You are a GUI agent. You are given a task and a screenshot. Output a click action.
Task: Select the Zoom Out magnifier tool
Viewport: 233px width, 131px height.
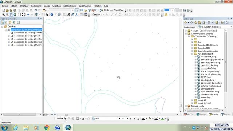[7, 15]
